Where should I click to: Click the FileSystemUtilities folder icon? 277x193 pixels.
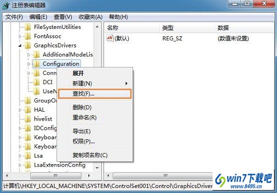28,27
